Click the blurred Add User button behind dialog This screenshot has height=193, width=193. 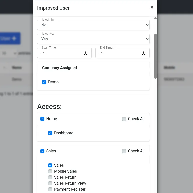tap(10, 38)
